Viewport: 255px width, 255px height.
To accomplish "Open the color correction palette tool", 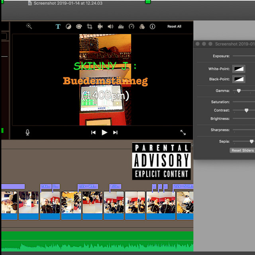I will [x=79, y=27].
